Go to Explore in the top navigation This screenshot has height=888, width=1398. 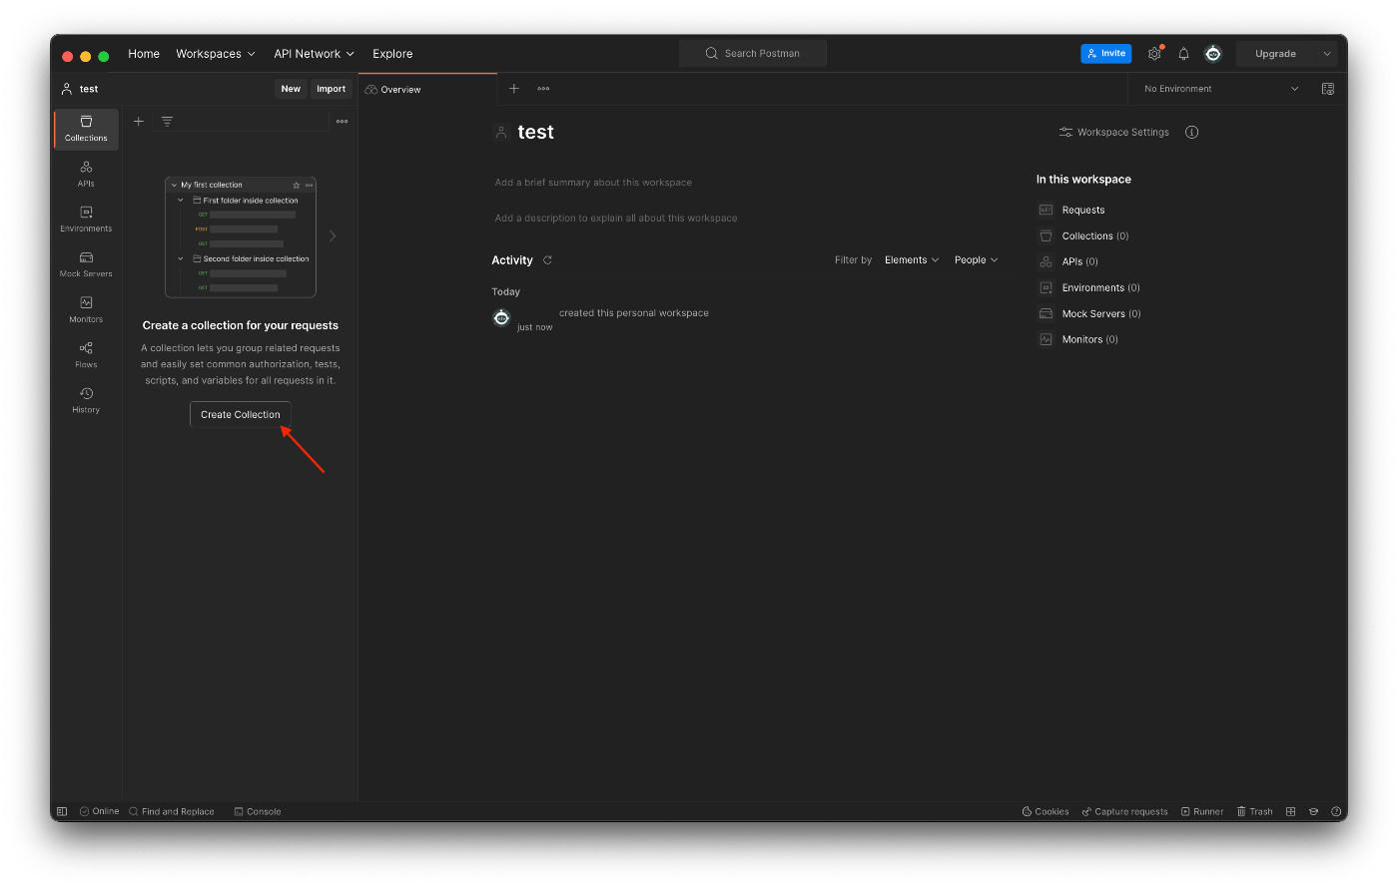point(392,54)
